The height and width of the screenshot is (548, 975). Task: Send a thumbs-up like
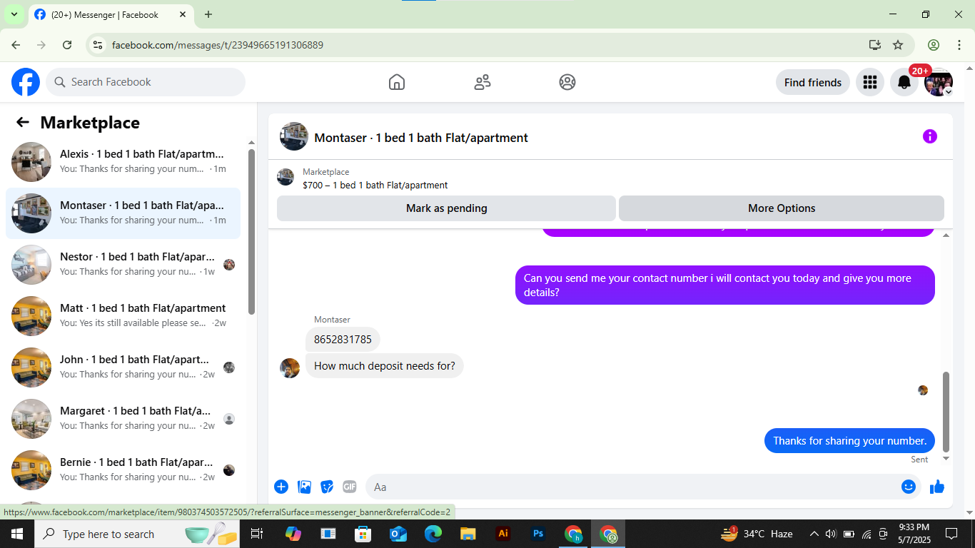pyautogui.click(x=937, y=487)
